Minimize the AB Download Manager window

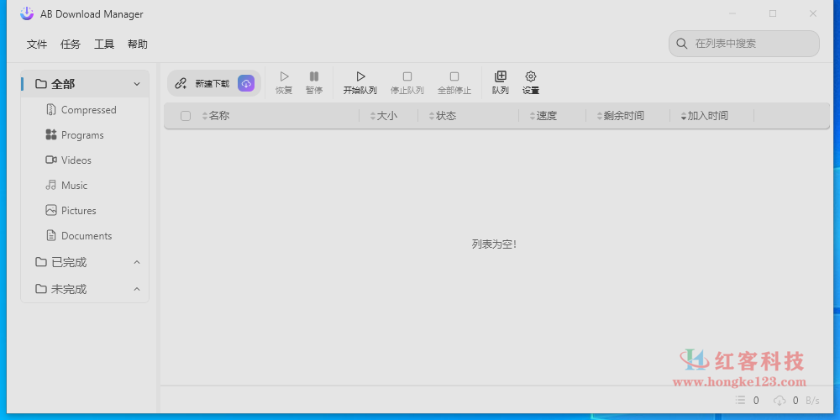click(x=732, y=14)
